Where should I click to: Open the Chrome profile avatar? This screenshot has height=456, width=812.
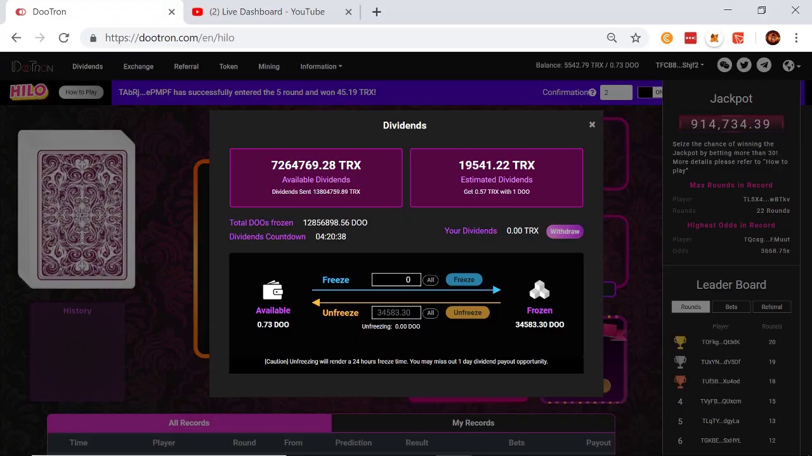[x=773, y=38]
